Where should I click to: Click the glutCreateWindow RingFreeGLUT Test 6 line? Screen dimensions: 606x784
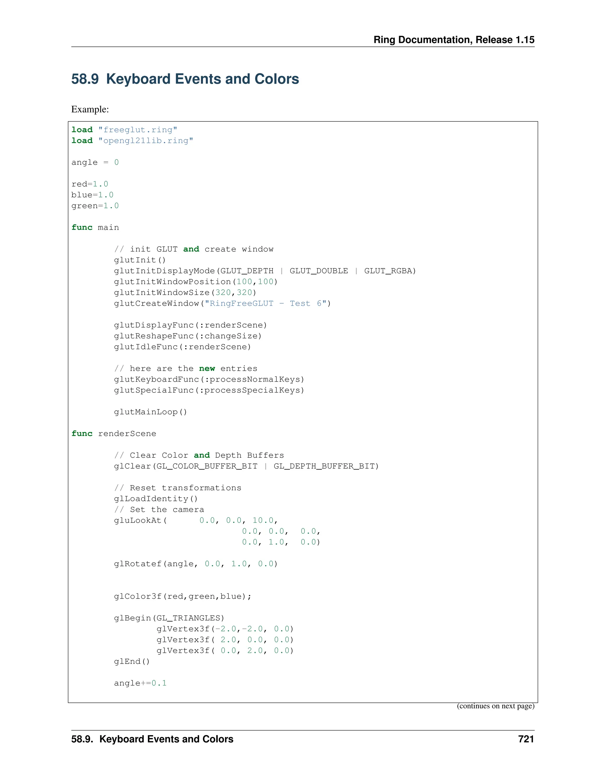click(222, 304)
